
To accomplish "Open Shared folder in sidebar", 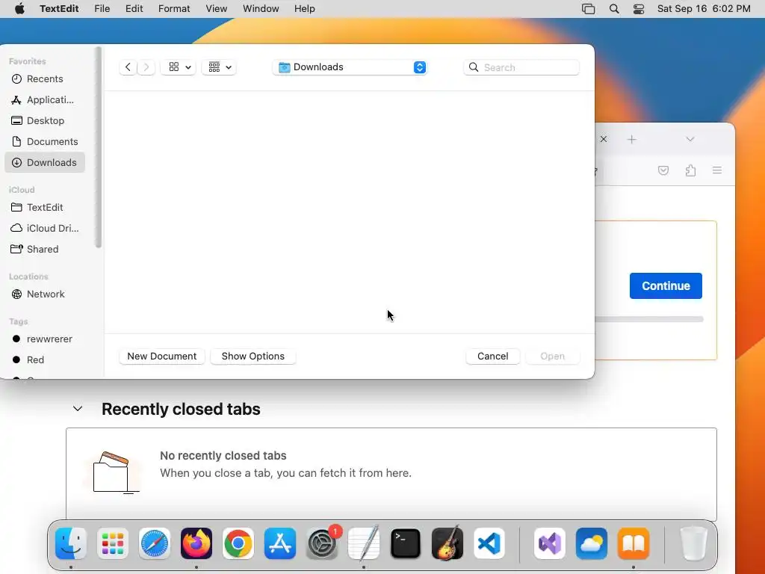I will pyautogui.click(x=44, y=250).
